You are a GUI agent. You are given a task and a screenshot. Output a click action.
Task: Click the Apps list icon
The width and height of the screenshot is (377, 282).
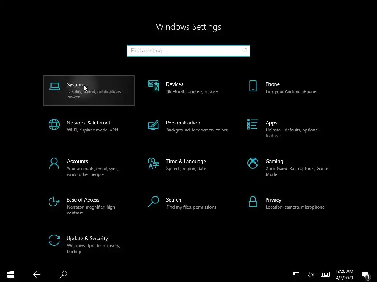(x=253, y=124)
